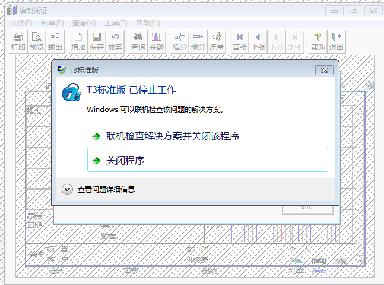Open the 查看(V) menu
The height and width of the screenshot is (285, 384).
pos(84,23)
